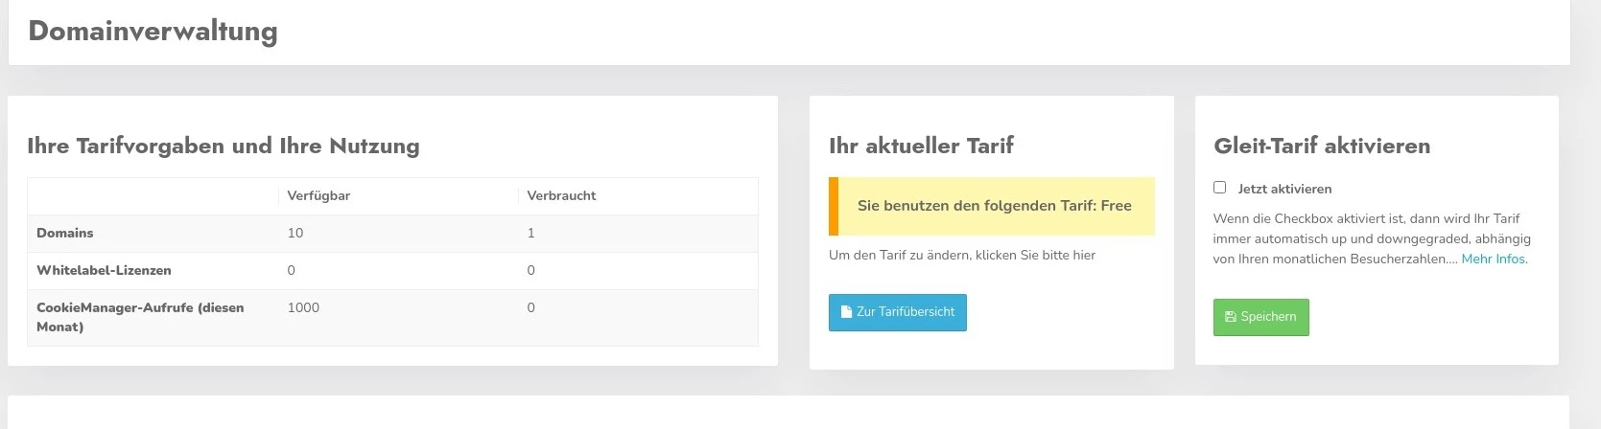Screen dimensions: 1601x429
Task: Open the Zur Tarifübersicht button text
Action: (x=906, y=312)
